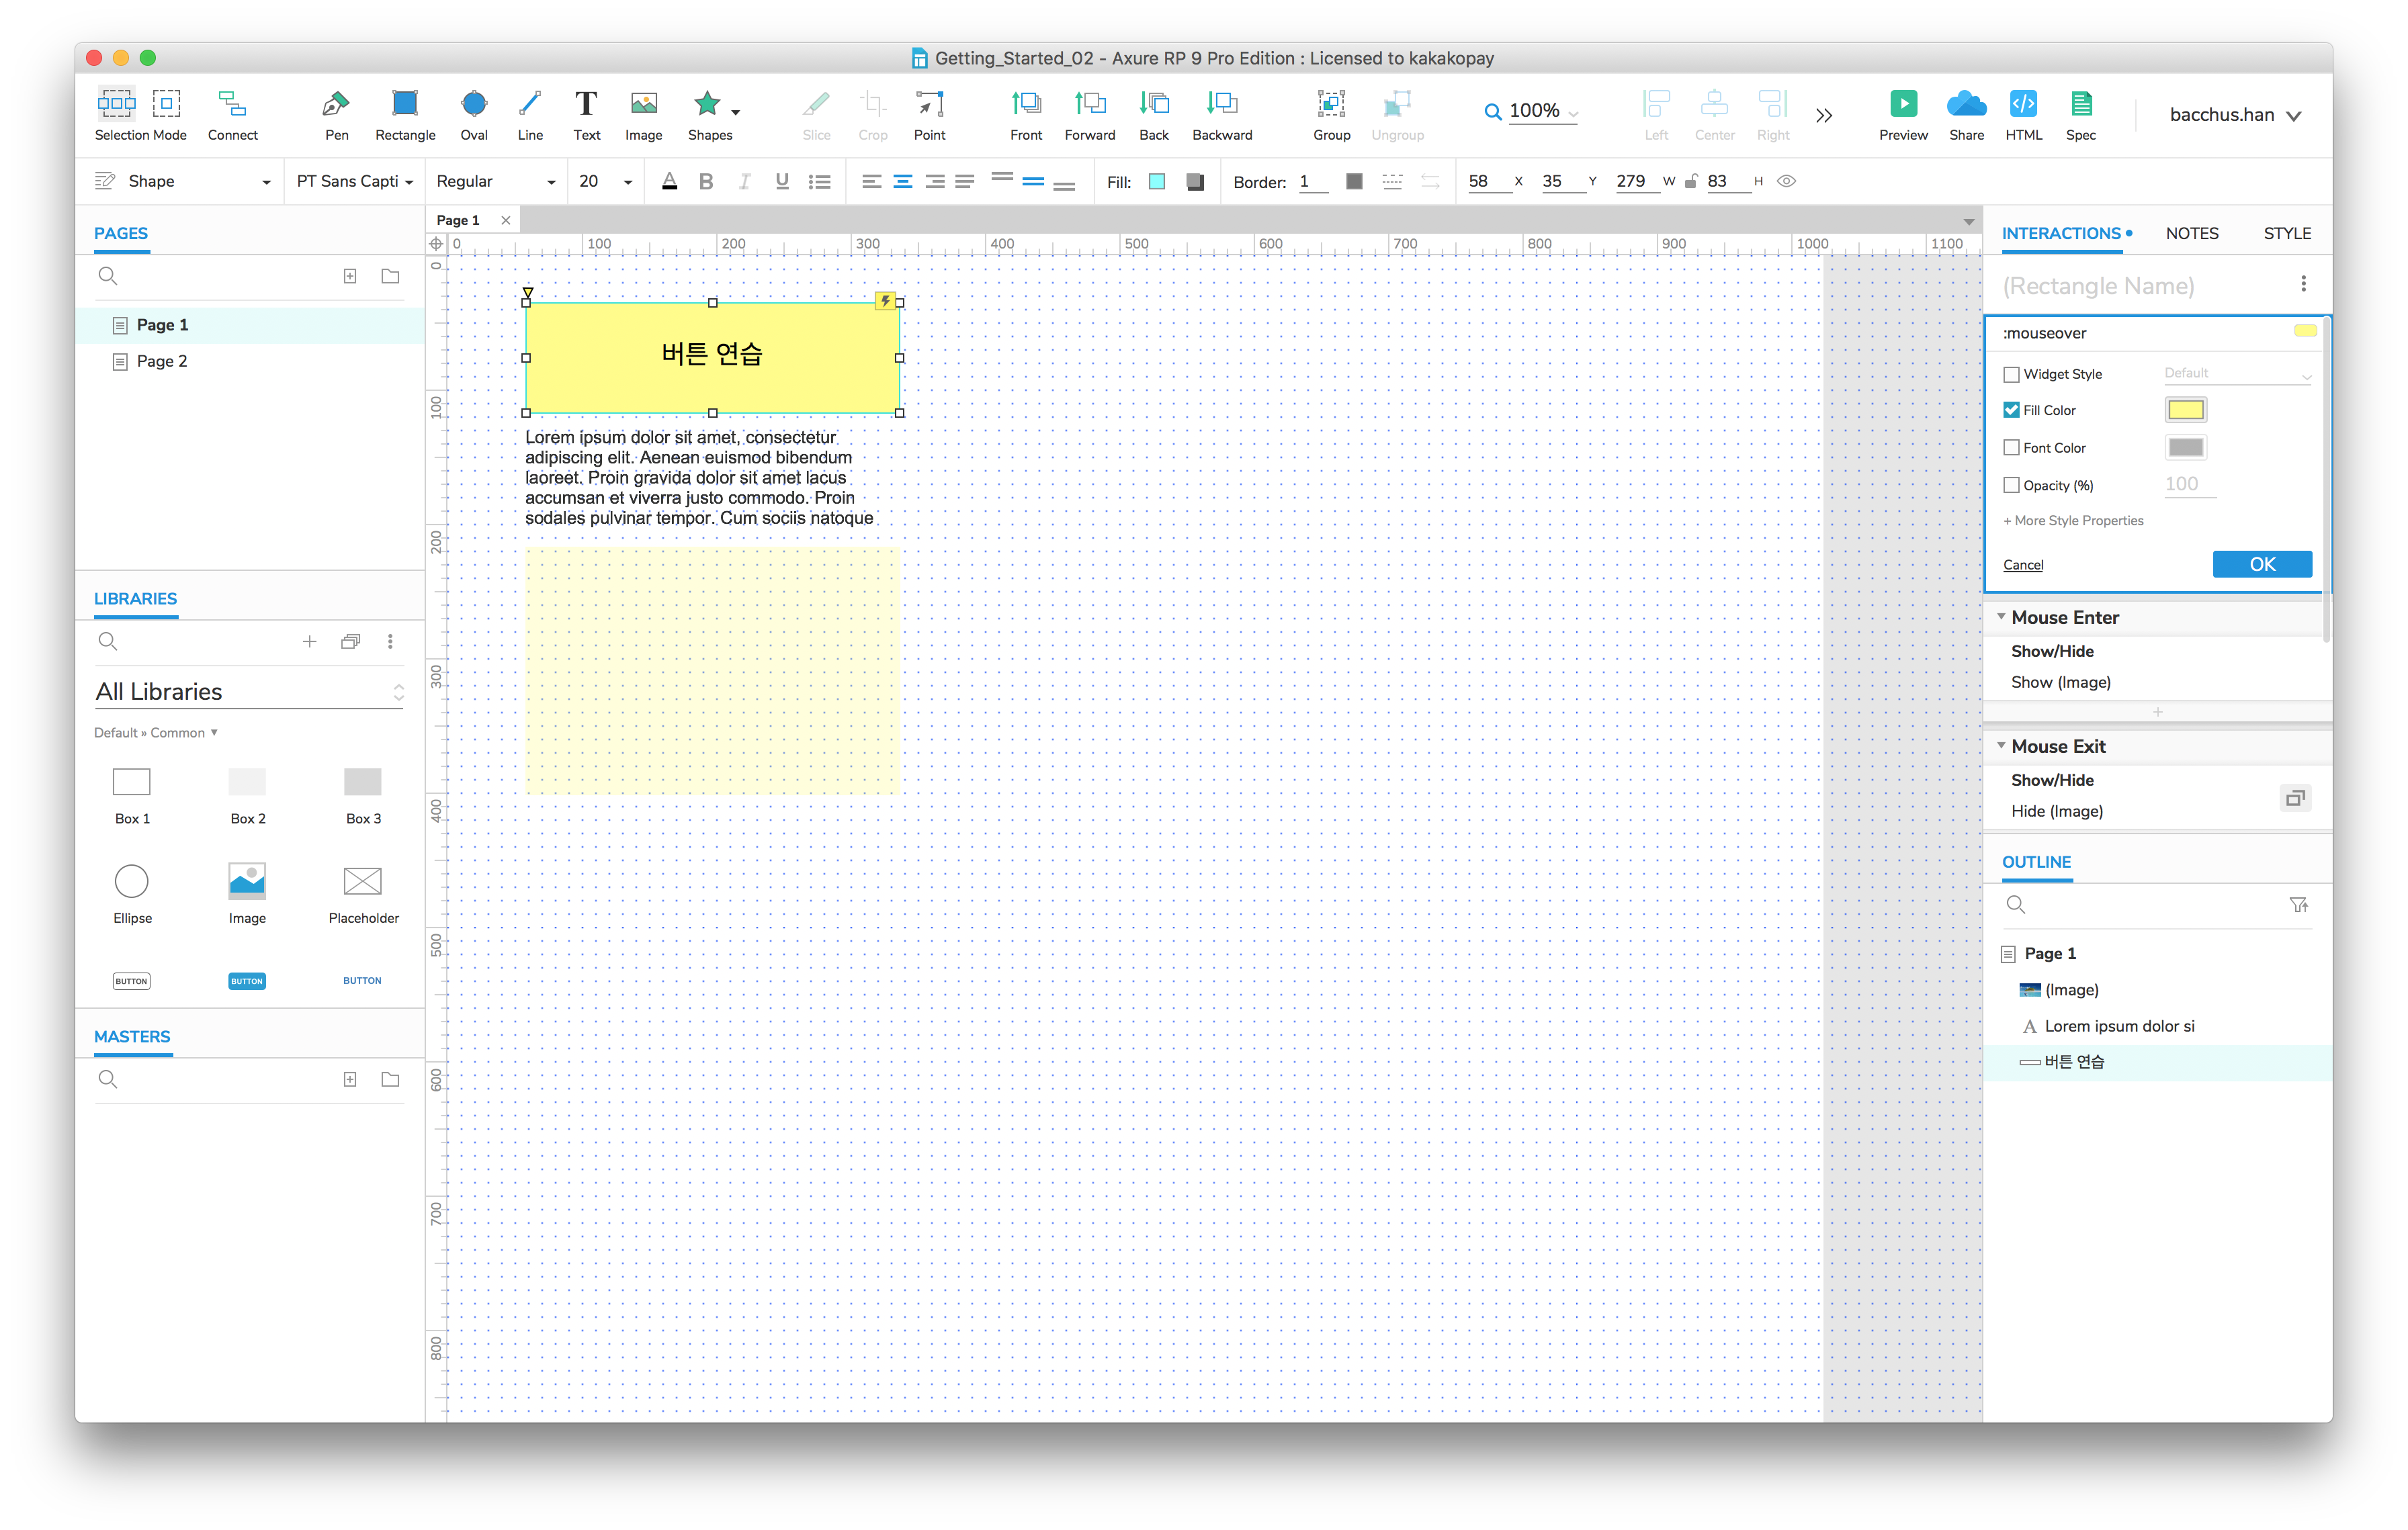Collapse the Mouse Enter section

click(x=2001, y=618)
